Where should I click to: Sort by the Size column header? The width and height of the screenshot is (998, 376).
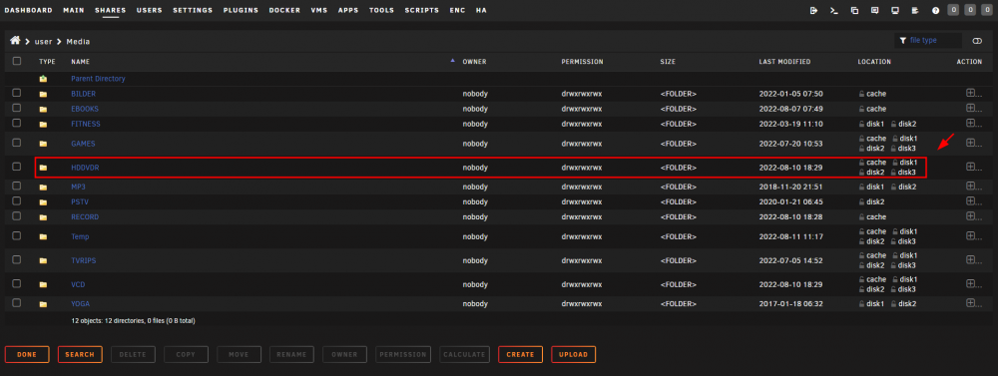coord(668,62)
